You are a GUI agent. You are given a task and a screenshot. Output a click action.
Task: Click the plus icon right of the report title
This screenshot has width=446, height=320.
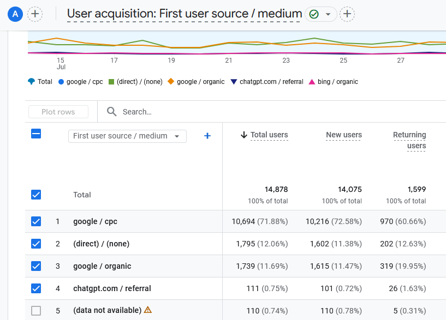[347, 14]
